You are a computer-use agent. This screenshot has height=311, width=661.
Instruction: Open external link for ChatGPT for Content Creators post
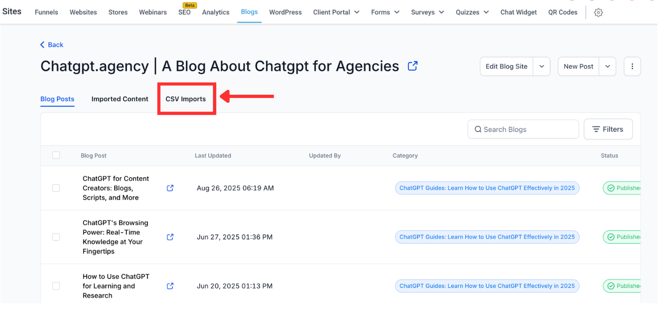click(x=170, y=188)
